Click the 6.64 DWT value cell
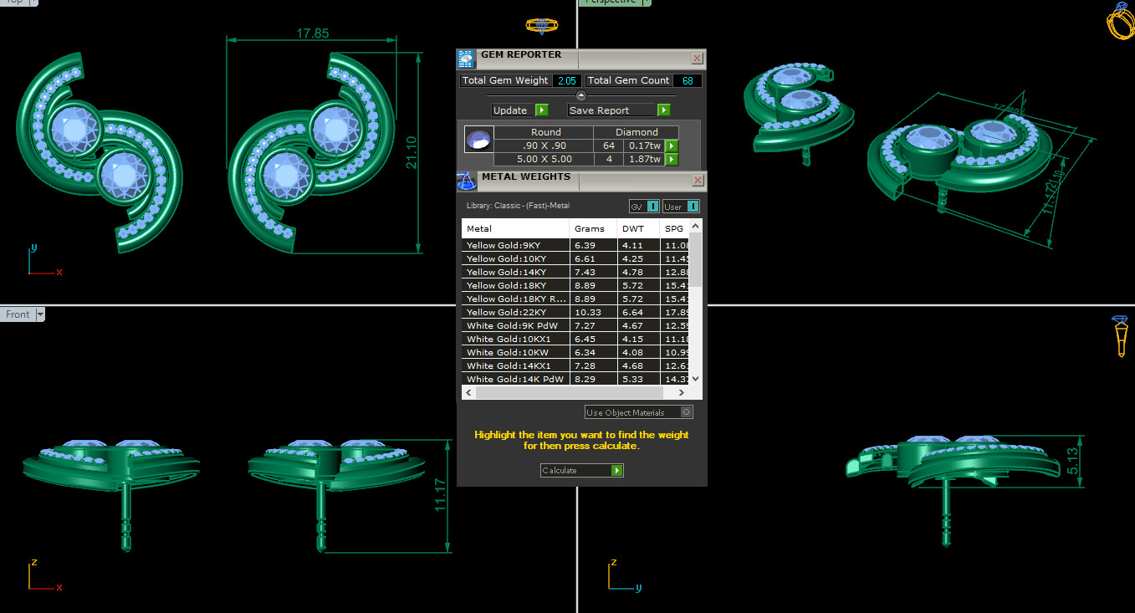This screenshot has width=1135, height=613. [x=638, y=312]
